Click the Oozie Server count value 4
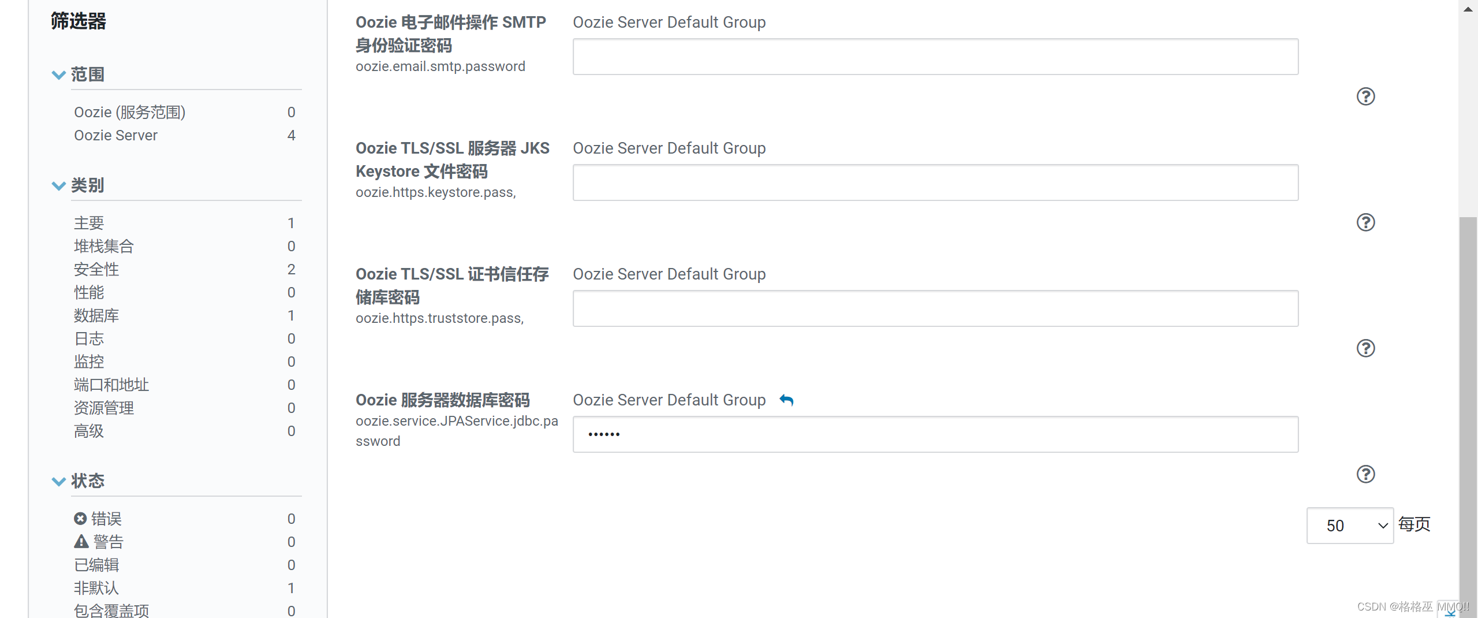Image resolution: width=1478 pixels, height=618 pixels. [x=291, y=135]
